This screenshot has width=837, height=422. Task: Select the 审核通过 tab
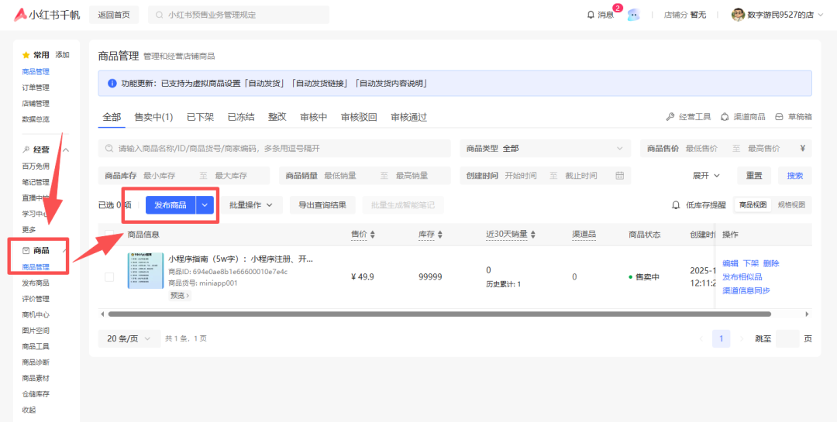(x=409, y=117)
